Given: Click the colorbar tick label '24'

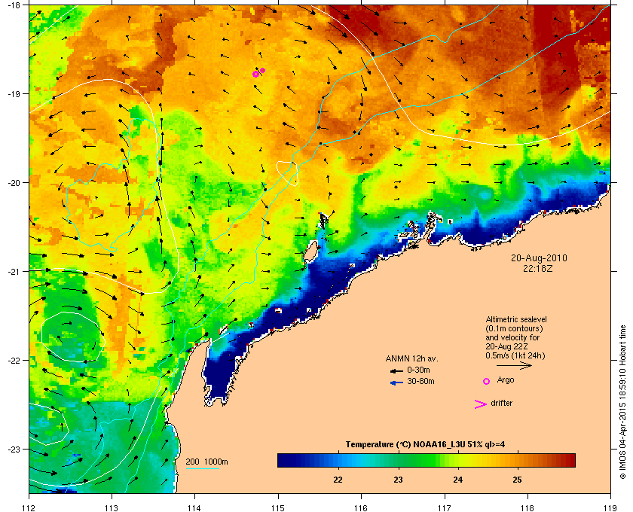Looking at the screenshot, I should pos(458,480).
